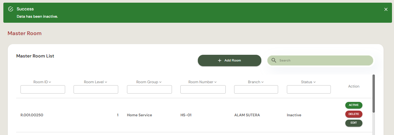Click the Add Room button
Screen dimensions: 394x135
point(229,60)
